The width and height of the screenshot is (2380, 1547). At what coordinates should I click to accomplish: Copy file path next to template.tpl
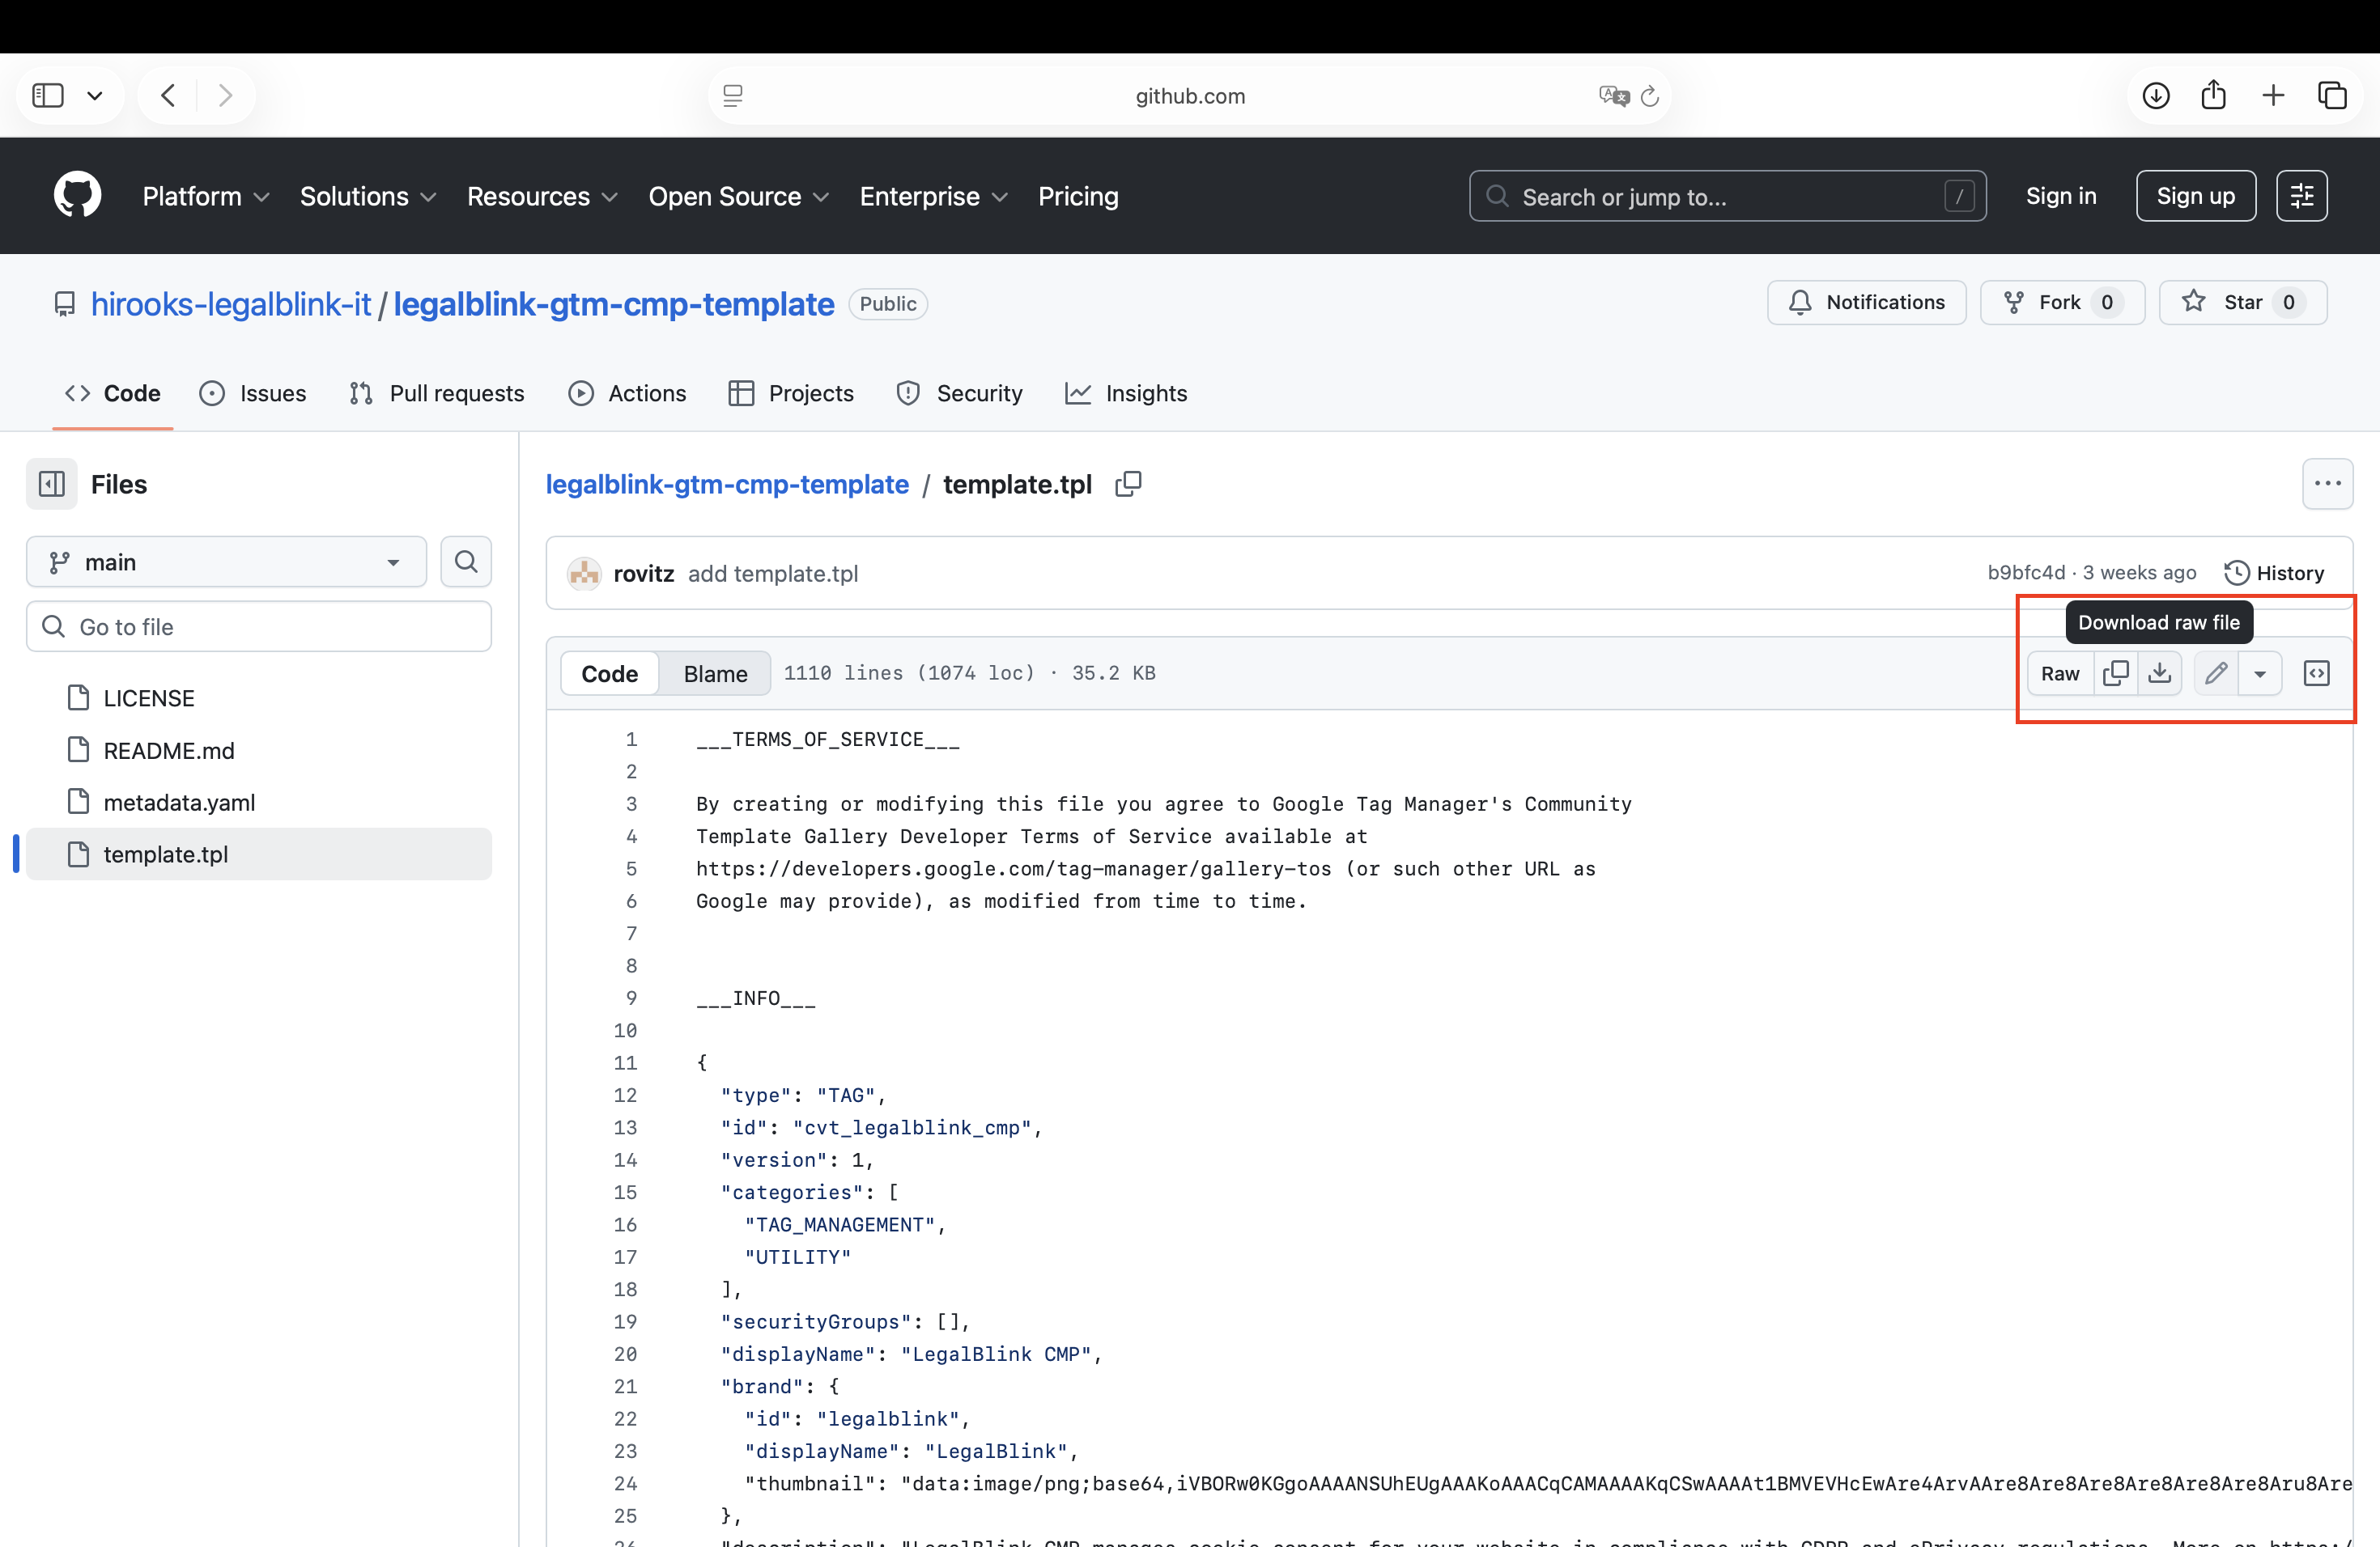(x=1128, y=484)
